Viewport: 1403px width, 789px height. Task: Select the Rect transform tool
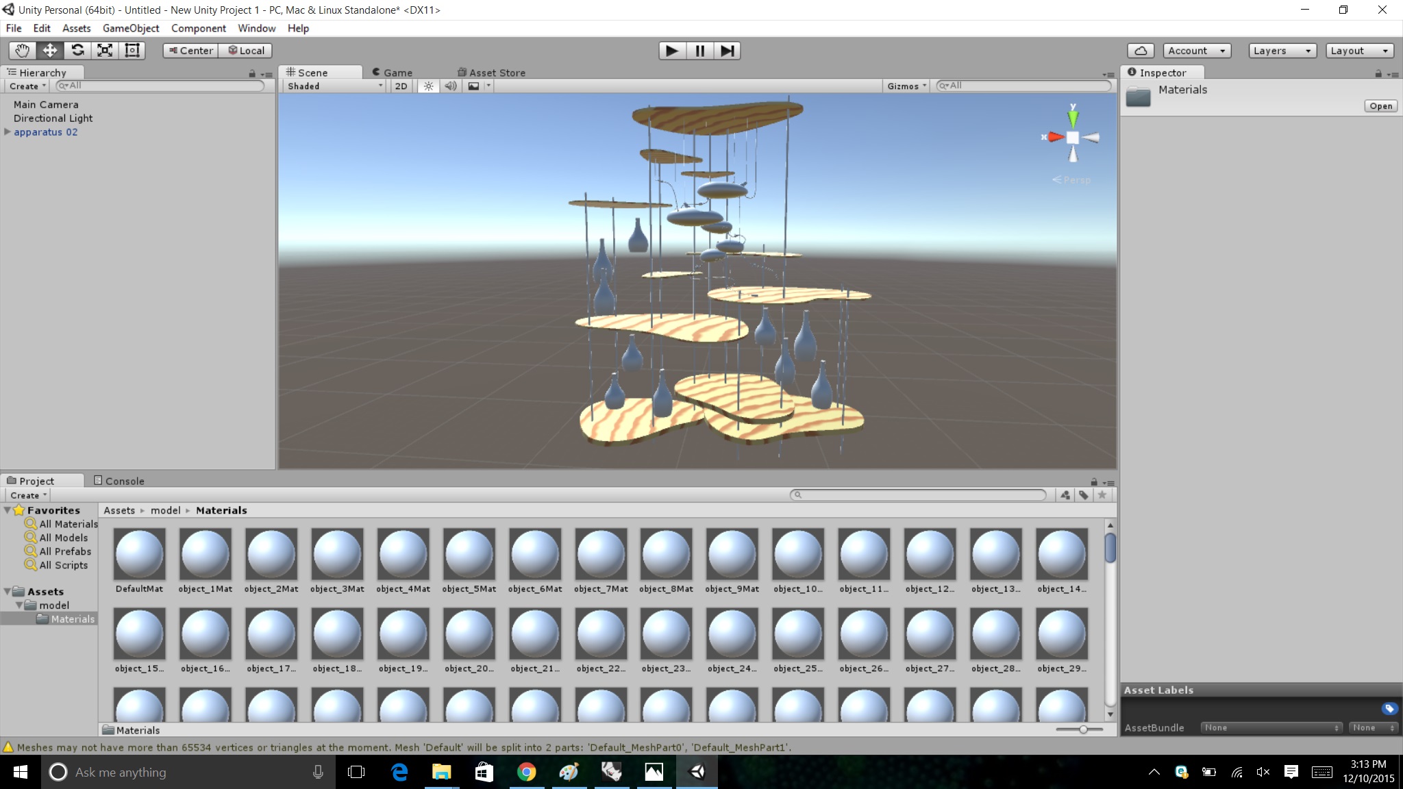point(132,50)
